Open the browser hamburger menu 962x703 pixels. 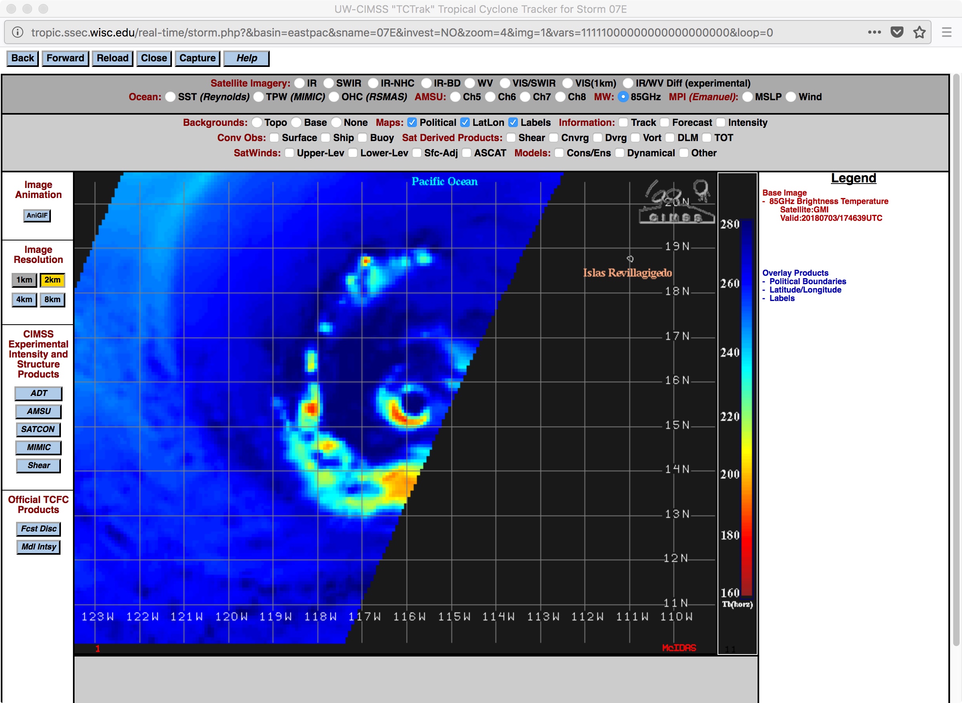click(x=947, y=32)
